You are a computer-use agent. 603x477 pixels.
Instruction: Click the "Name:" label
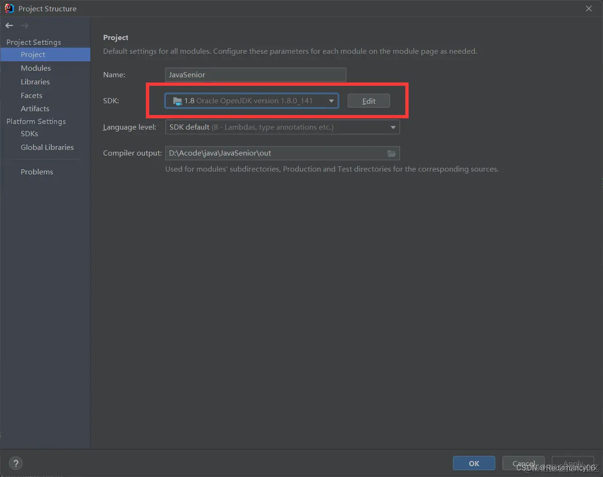click(114, 75)
